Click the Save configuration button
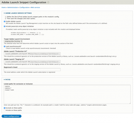 [x=12, y=116]
